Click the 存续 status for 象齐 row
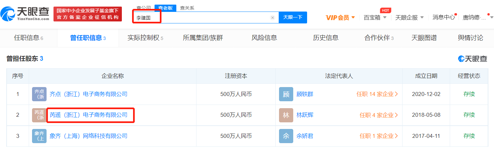Screen dimensions: 494x155 469,136
